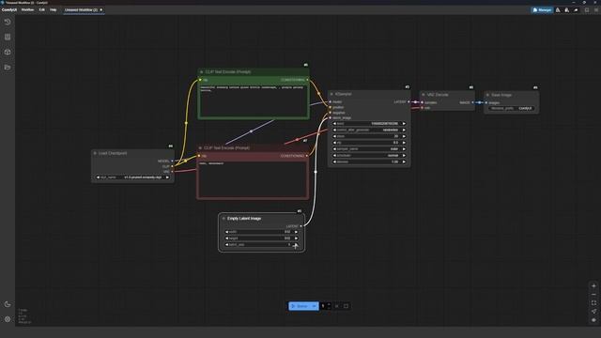
Task: Decrease KSampler denoise value
Action: pos(334,161)
